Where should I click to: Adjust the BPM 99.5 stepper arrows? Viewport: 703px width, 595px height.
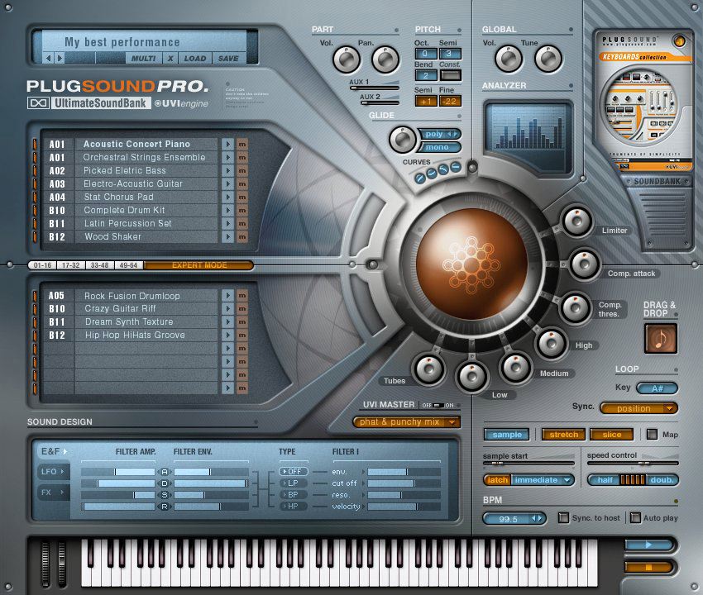click(x=537, y=518)
